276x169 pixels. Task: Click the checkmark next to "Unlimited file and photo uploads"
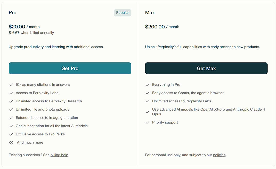tap(11, 109)
